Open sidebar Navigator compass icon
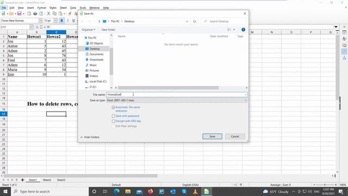 [344, 51]
